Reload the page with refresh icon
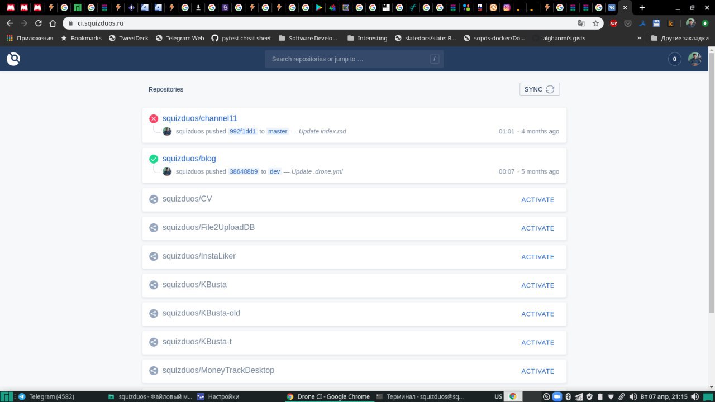The width and height of the screenshot is (715, 402). coord(39,23)
